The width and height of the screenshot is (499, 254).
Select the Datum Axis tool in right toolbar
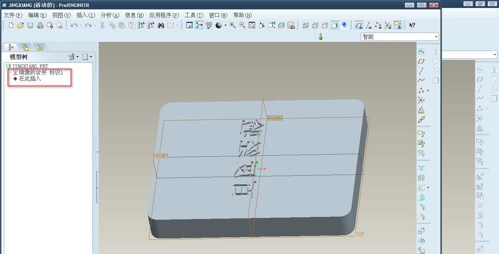click(421, 71)
